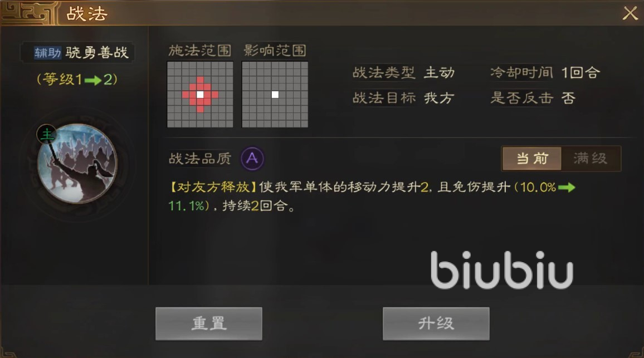Click the 影响范围 heading label
Image resolution: width=644 pixels, height=358 pixels.
275,51
